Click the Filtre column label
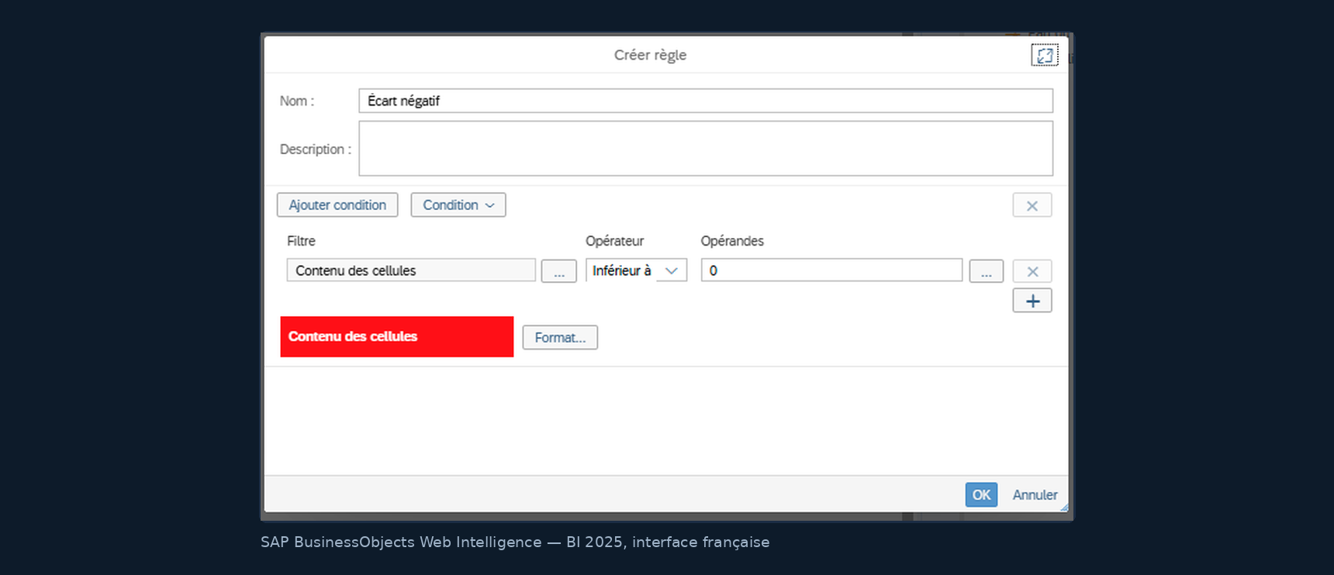Screen dimensions: 1334x575 point(301,241)
